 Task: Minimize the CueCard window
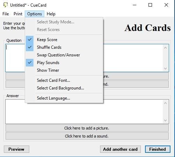(135, 5)
